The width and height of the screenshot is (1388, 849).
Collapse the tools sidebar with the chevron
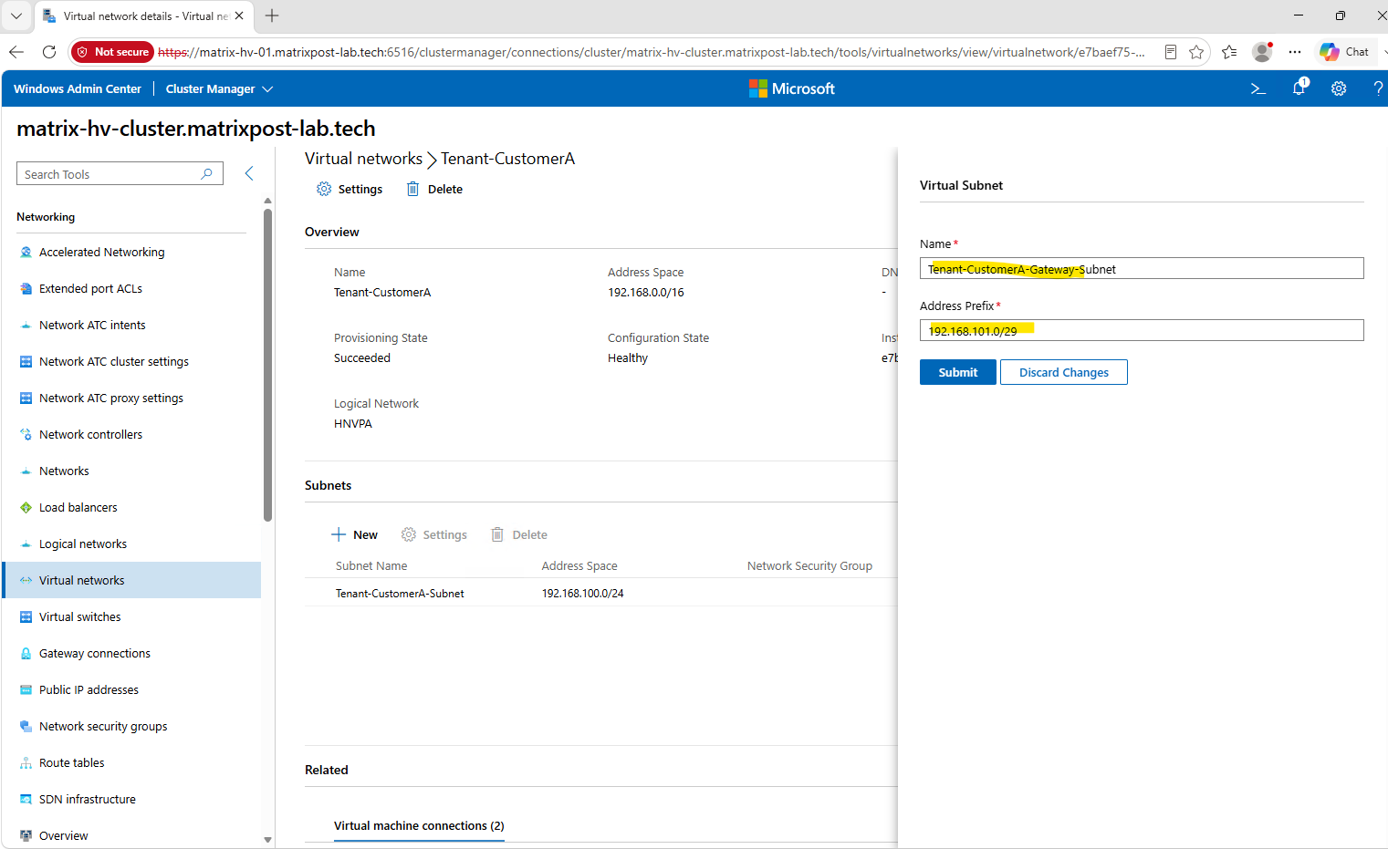click(249, 173)
